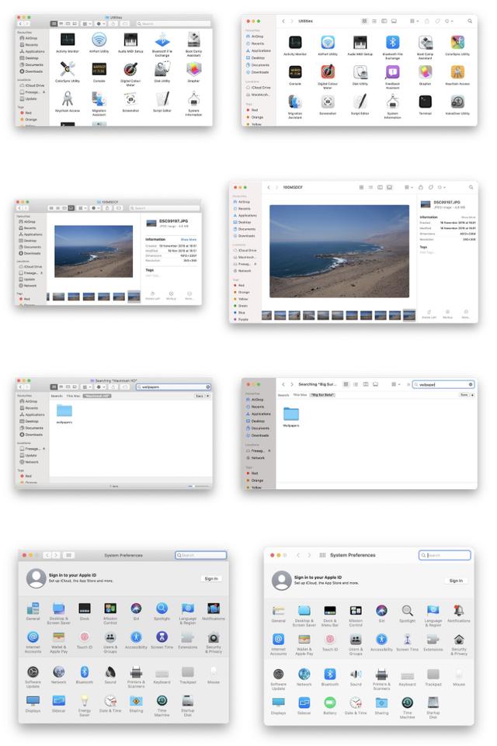Open Battery pane in right System Preferences
Screen dimensions: 497x746
click(330, 703)
